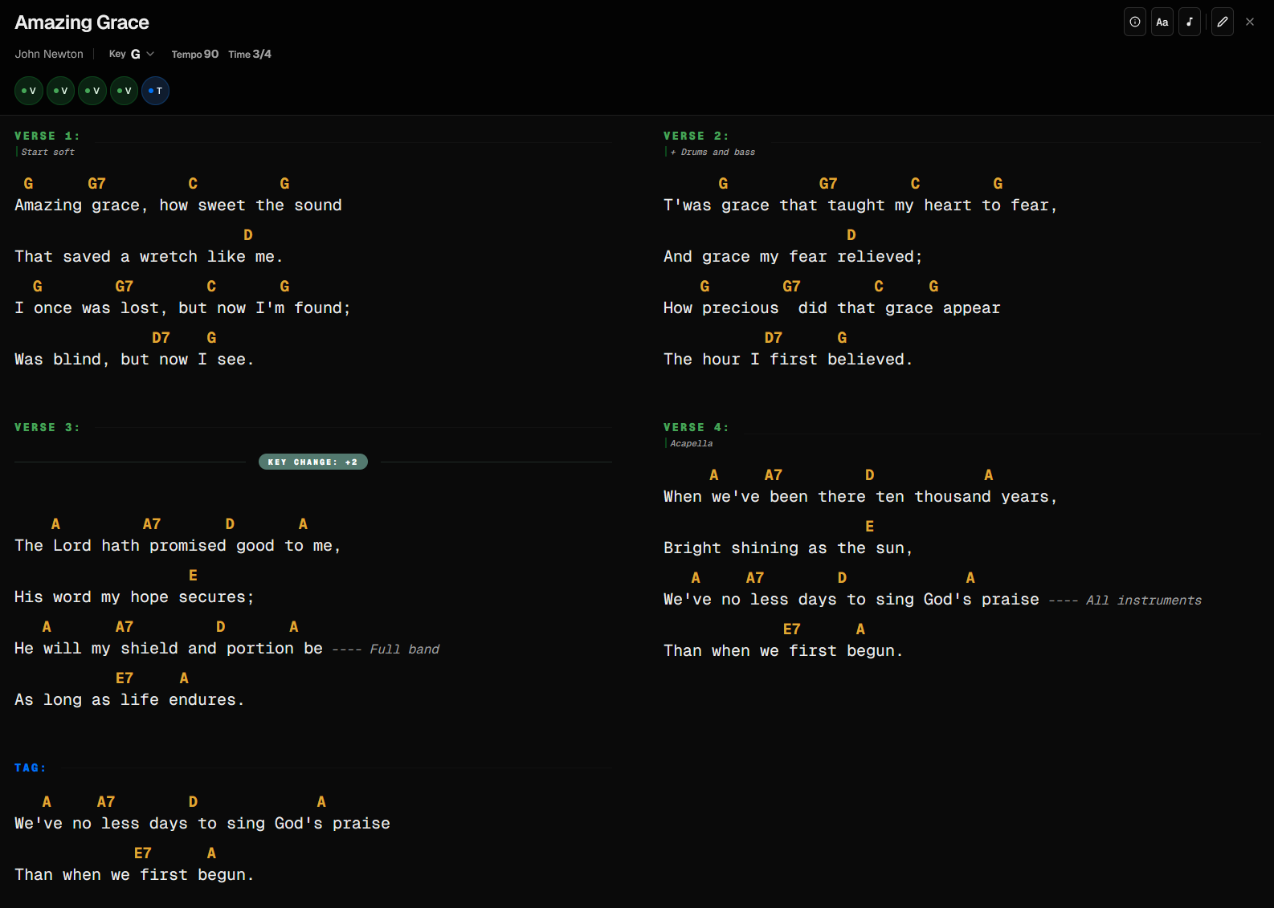
Task: Click A7 chord above 'When we've been there'
Action: point(774,475)
